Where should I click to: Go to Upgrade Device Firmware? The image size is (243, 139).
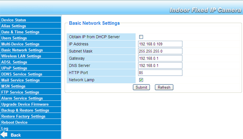pos(25,104)
